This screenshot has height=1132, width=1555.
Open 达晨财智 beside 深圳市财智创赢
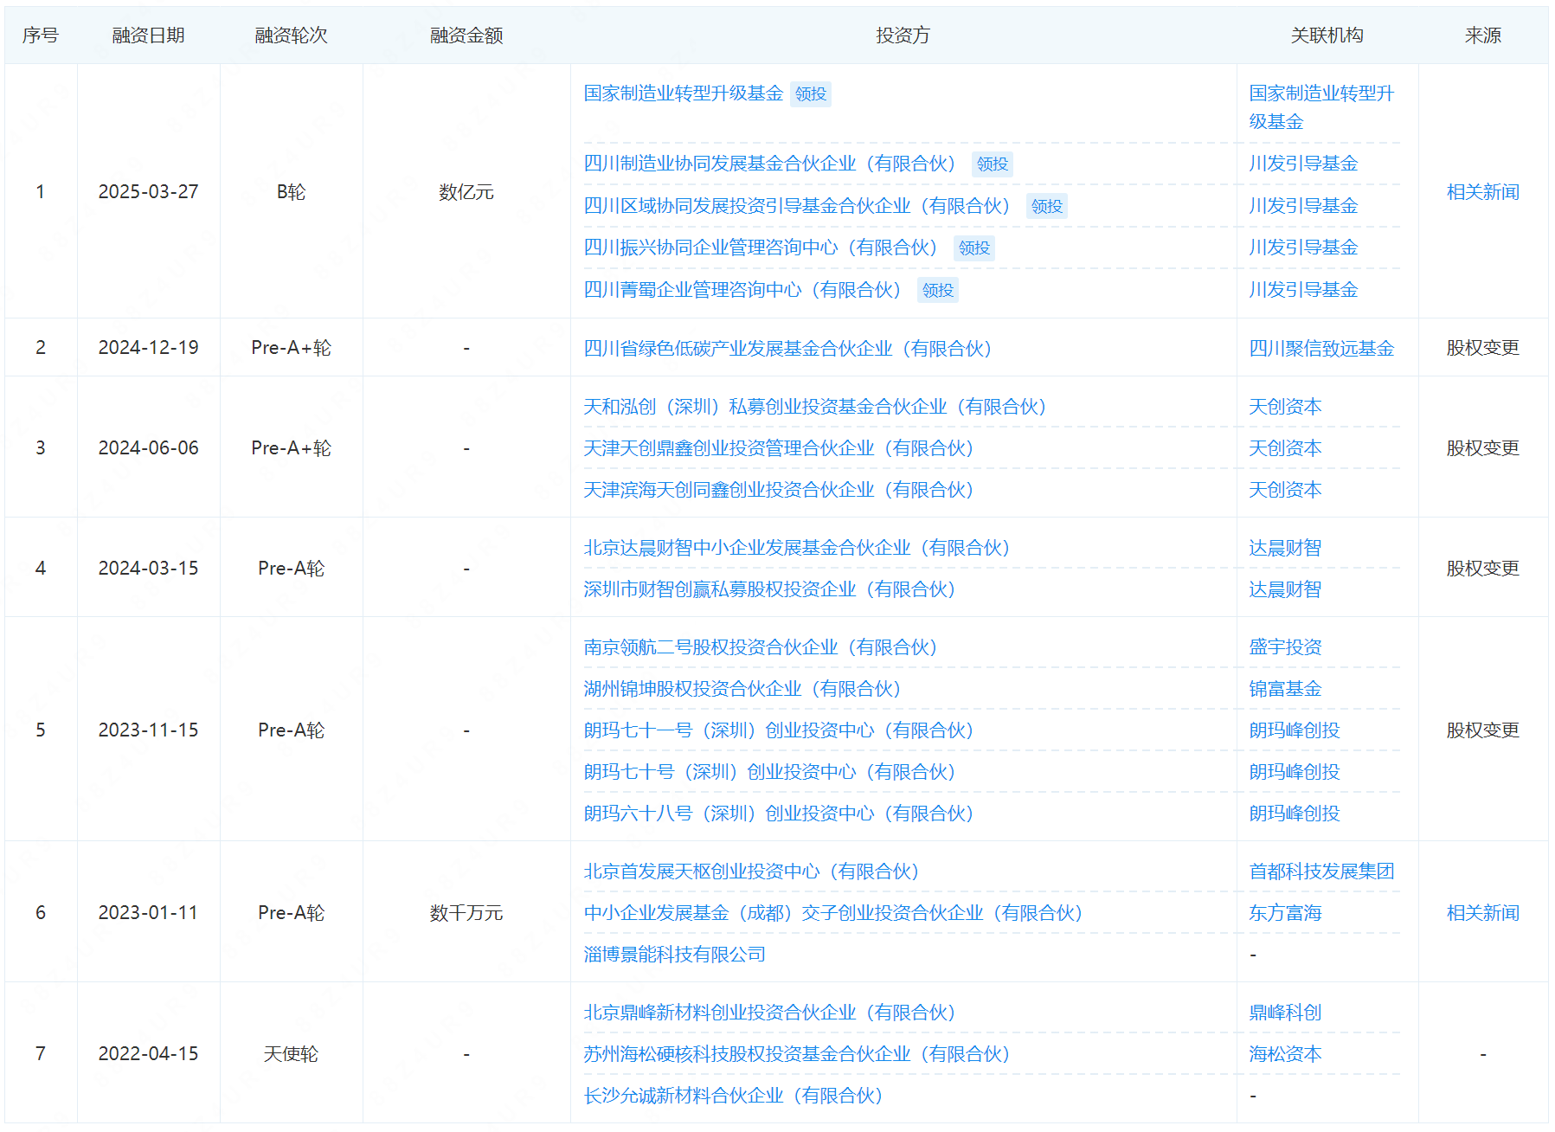(x=1285, y=589)
